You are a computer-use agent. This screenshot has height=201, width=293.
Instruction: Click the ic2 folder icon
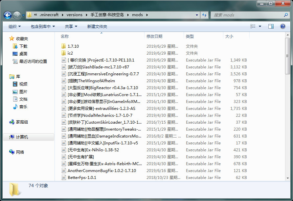click(63, 53)
